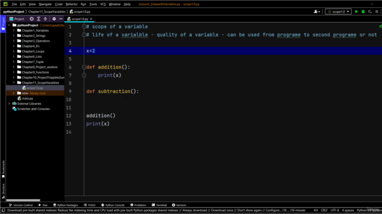Open the scope1.0 run configuration dropdown
The width and height of the screenshot is (382, 214).
338,11
